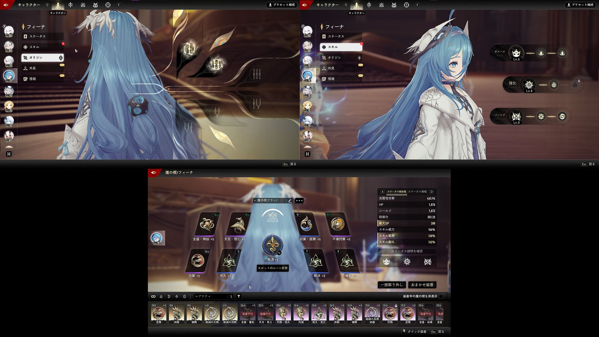Toggle the sort order arrows next to レアリティ
The image size is (599, 337).
231,296
